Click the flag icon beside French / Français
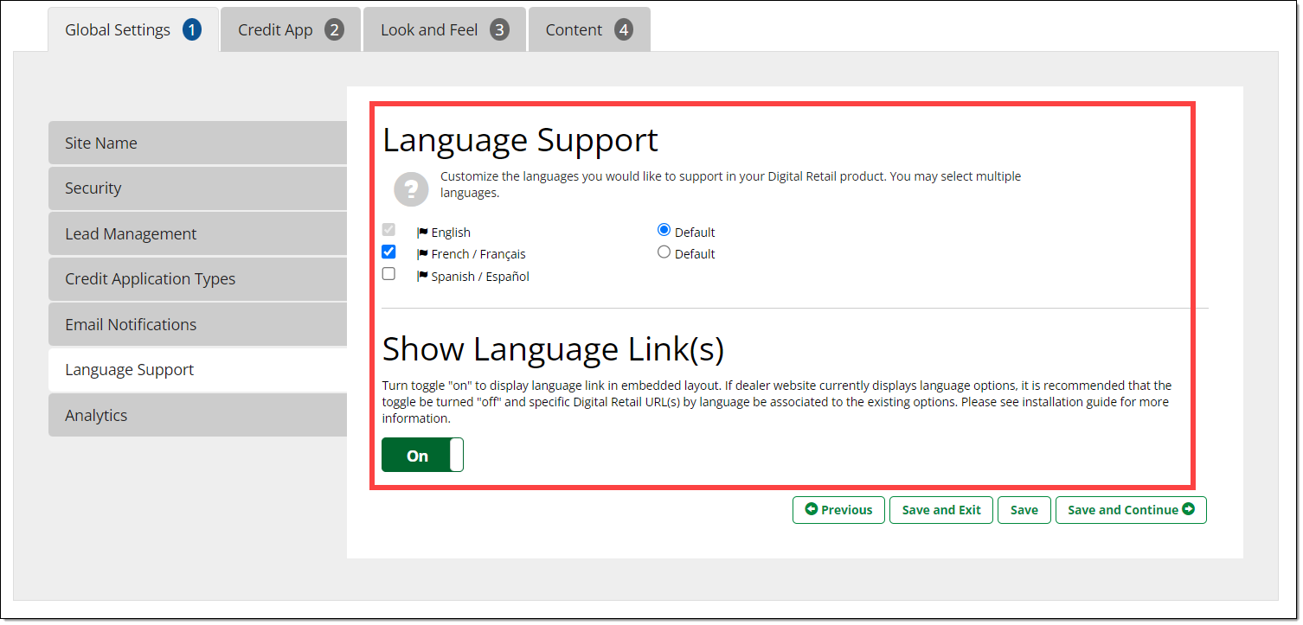Viewport: 1303px width, 625px height. click(422, 254)
